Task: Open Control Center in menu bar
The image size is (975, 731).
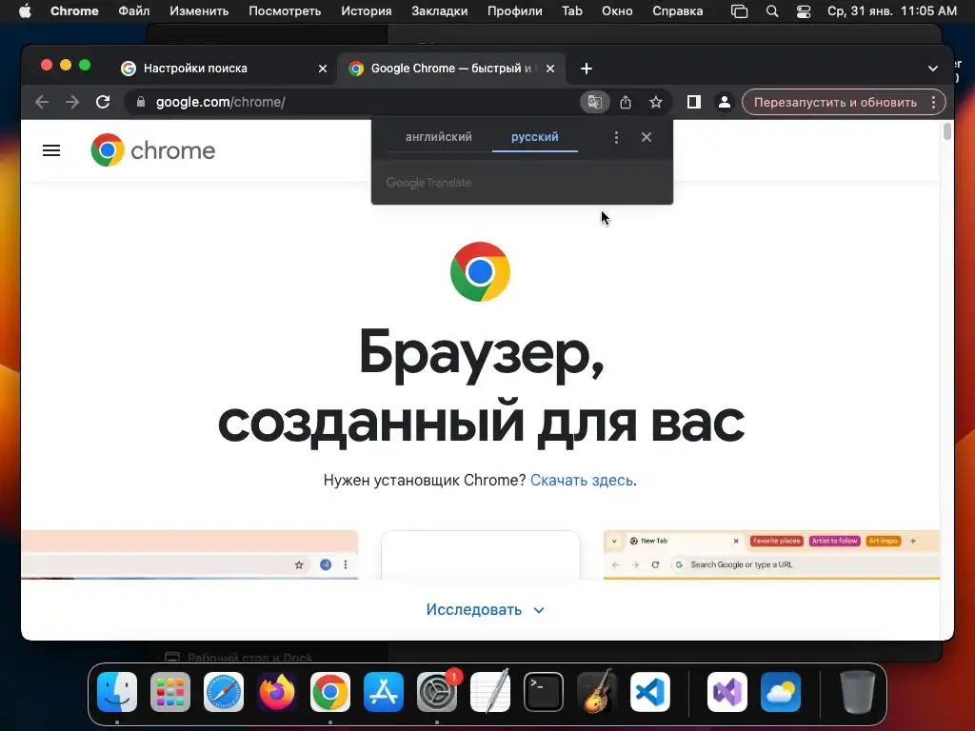Action: (804, 11)
